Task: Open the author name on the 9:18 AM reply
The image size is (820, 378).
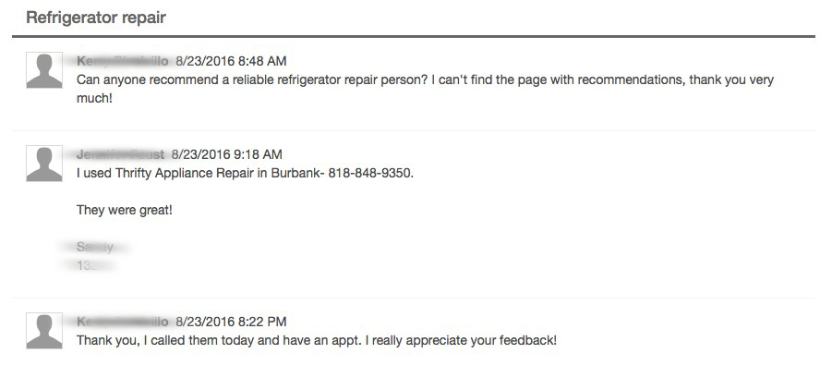Action: 120,154
